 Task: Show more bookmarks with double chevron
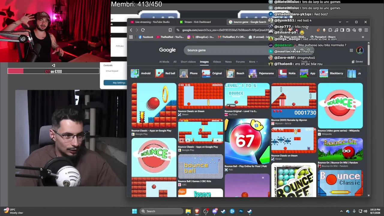[x=363, y=37]
